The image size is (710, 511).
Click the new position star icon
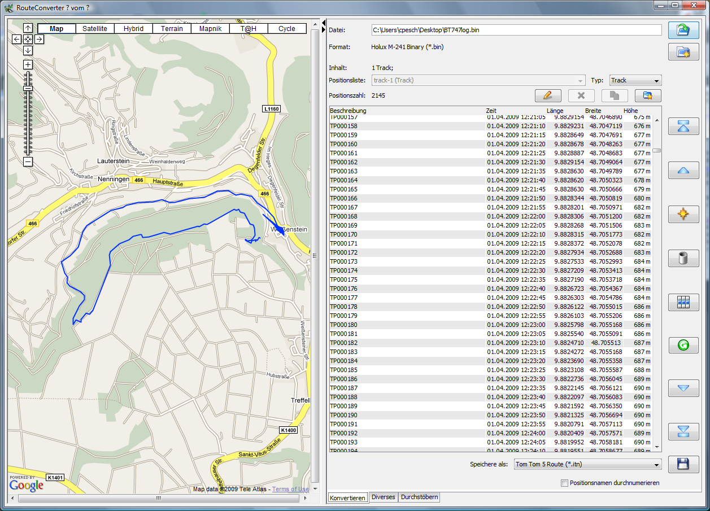click(x=683, y=215)
